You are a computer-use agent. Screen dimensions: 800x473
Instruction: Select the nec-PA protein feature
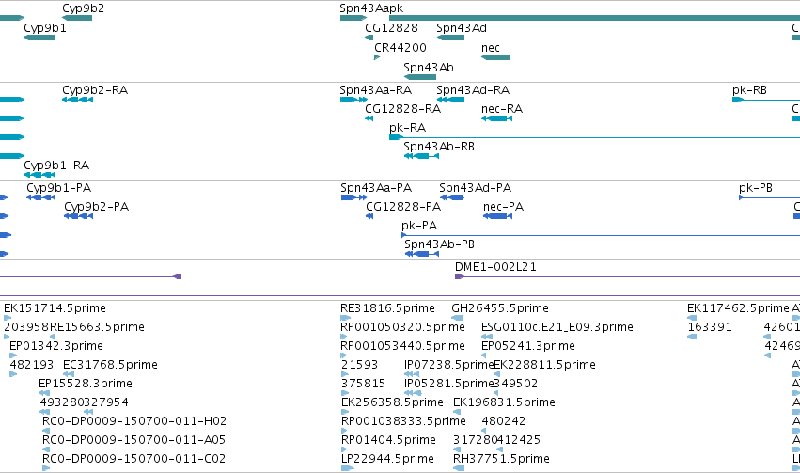(x=497, y=216)
